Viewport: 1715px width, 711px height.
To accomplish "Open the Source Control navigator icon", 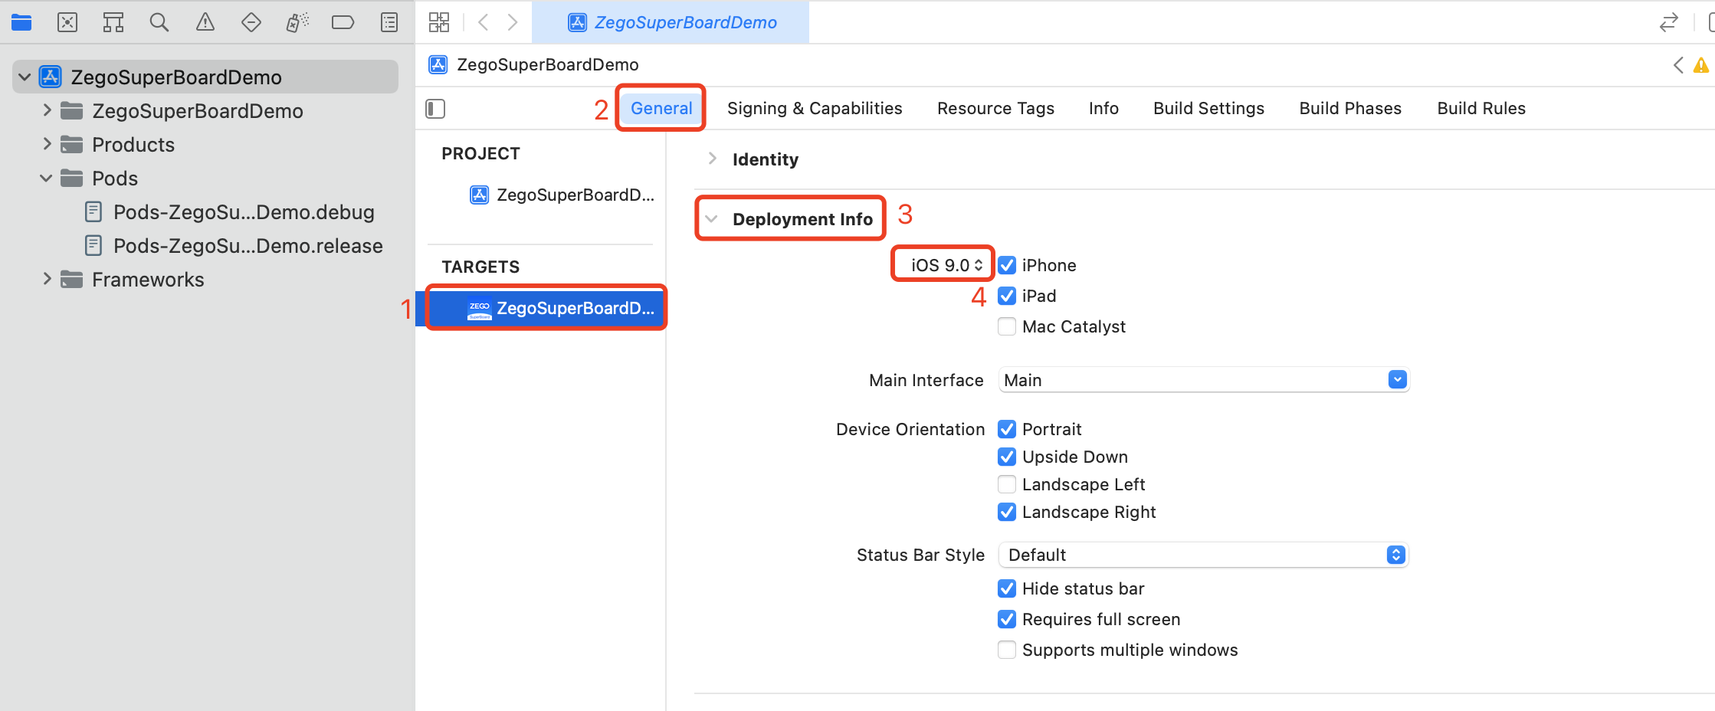I will (67, 22).
